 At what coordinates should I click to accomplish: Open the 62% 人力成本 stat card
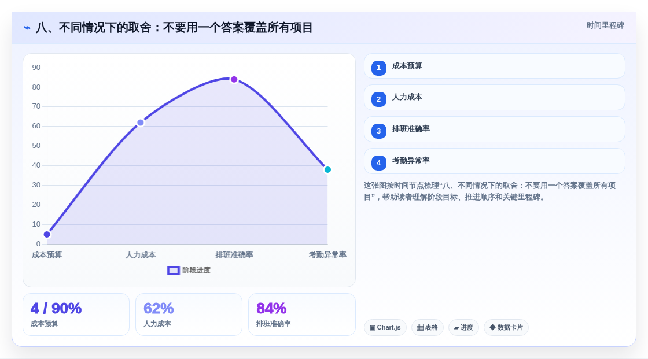tap(189, 314)
